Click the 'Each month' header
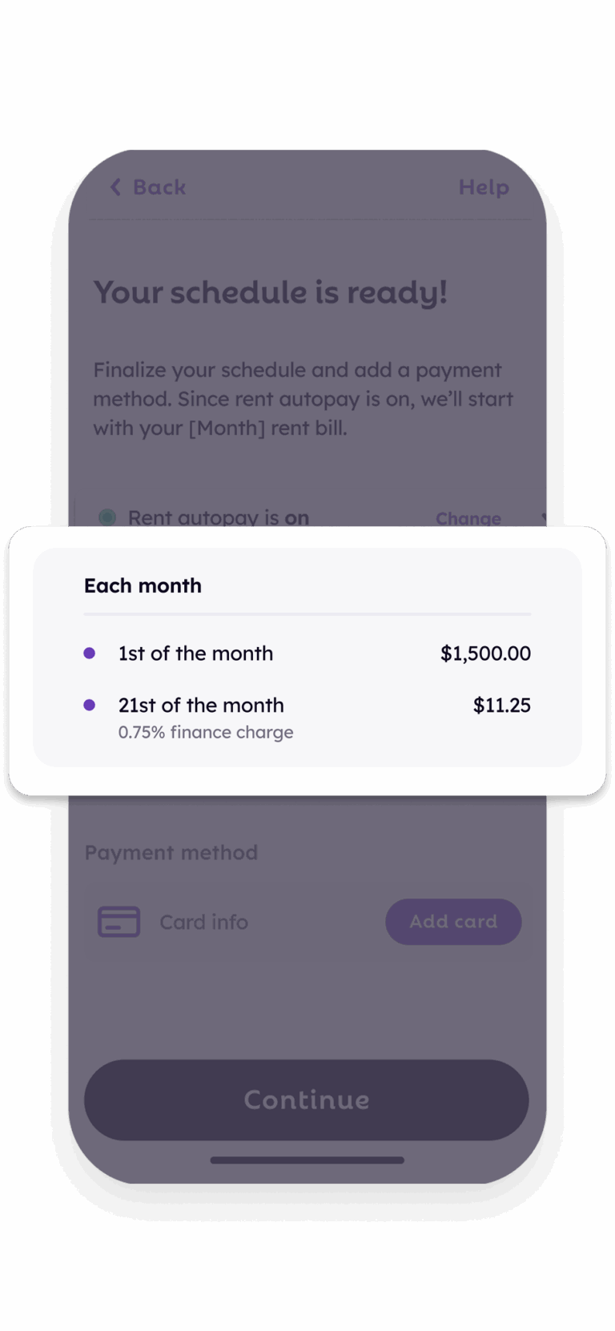This screenshot has height=1331, width=615. click(x=143, y=585)
